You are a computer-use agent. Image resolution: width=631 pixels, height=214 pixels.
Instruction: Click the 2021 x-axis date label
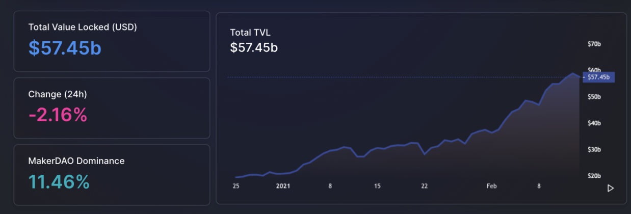click(283, 186)
